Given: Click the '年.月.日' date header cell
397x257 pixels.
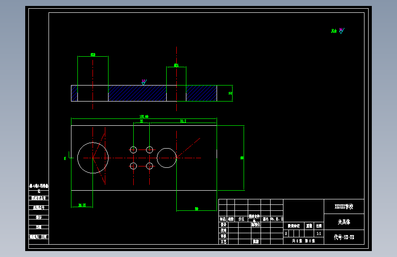Looking at the screenshot, I should click(x=277, y=219).
